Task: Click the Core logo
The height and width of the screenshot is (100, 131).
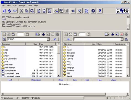Action: click(122, 11)
